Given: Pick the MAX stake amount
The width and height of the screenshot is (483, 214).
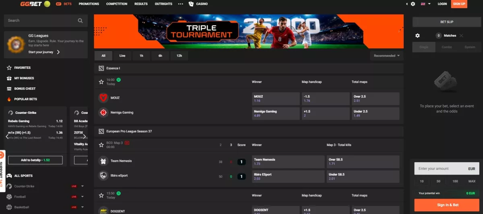Looking at the screenshot, I should (x=472, y=181).
